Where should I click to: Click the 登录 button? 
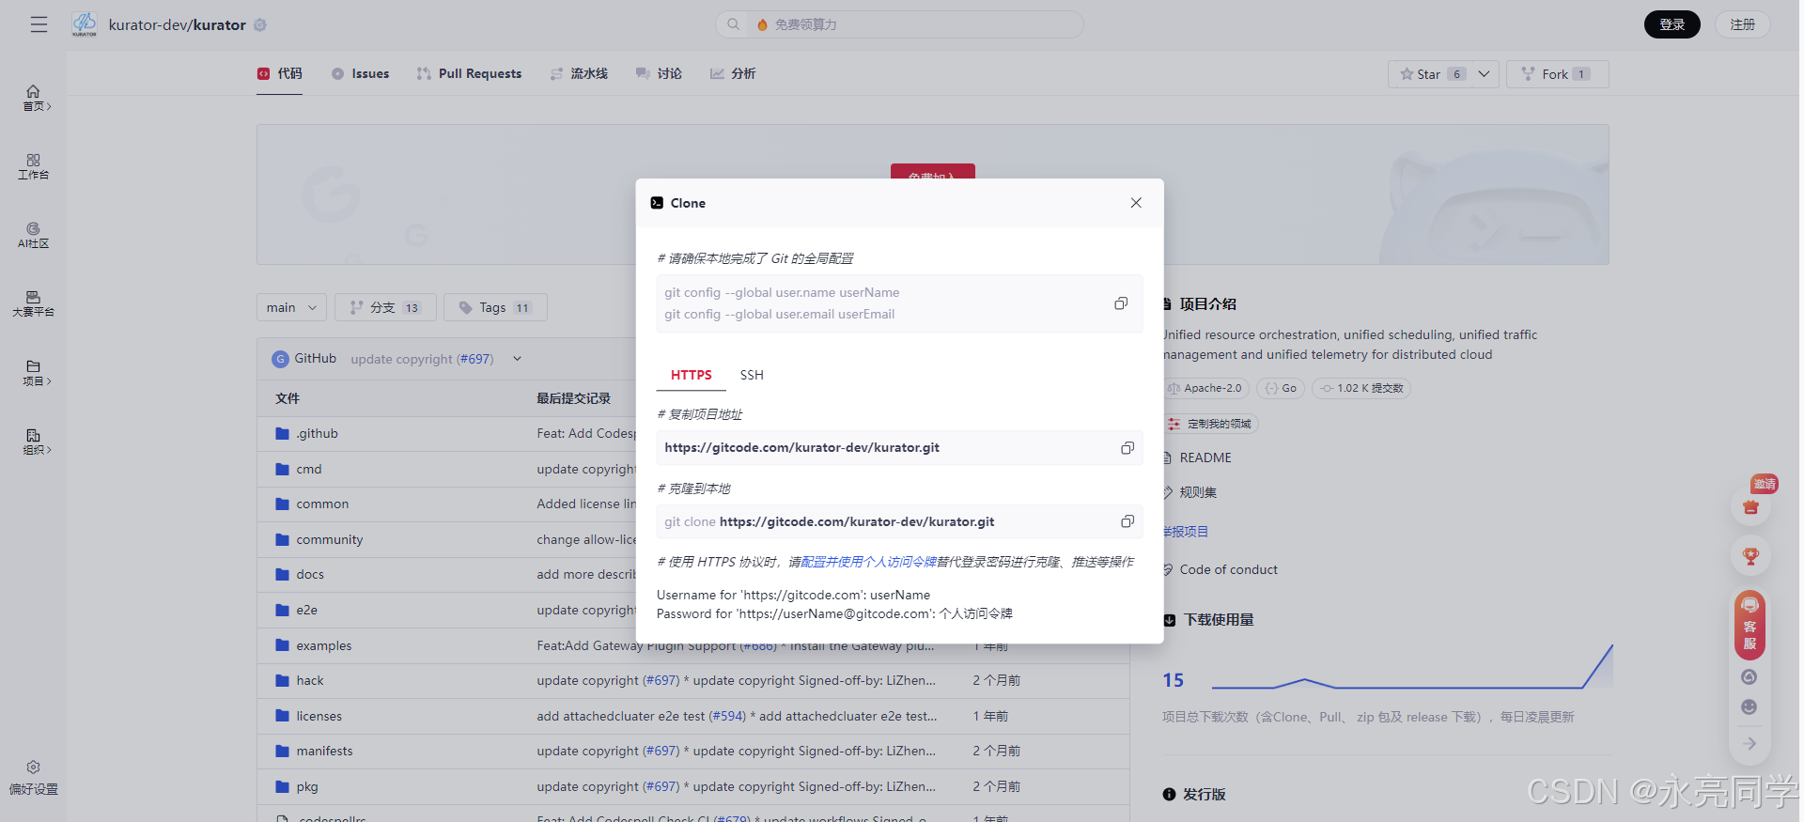(1672, 24)
